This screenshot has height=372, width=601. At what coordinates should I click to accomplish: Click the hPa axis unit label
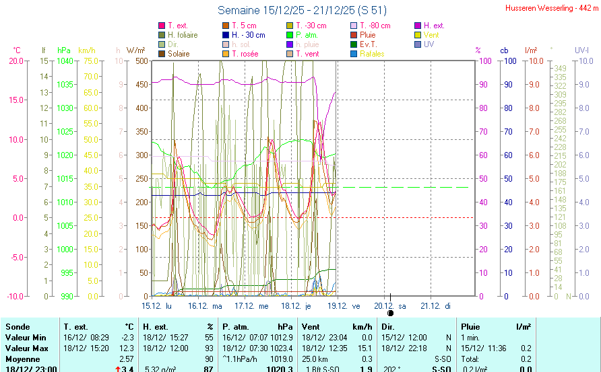[63, 50]
